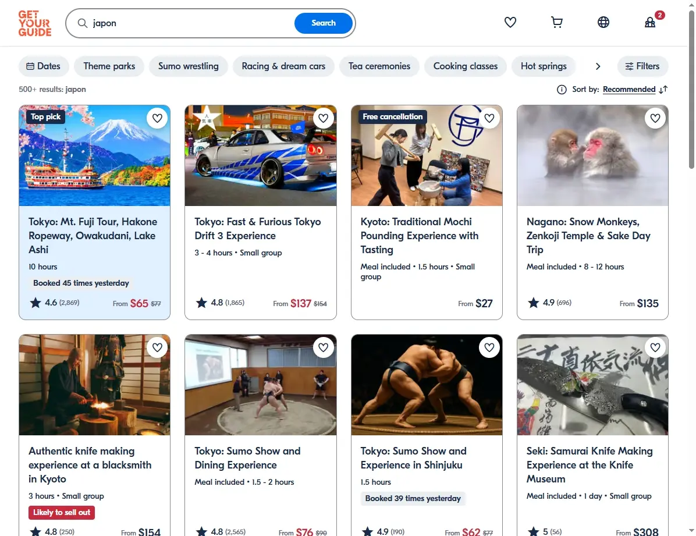Select the Theme parks category chip
The height and width of the screenshot is (536, 696).
tap(109, 66)
